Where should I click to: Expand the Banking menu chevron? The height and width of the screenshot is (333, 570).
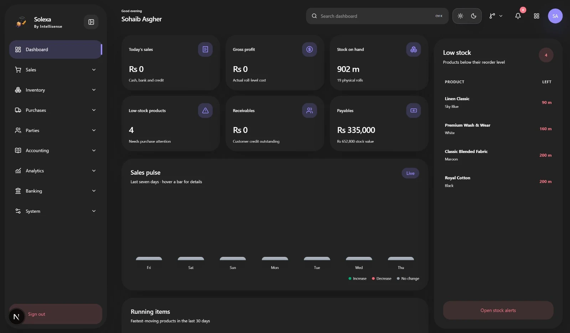coord(94,191)
